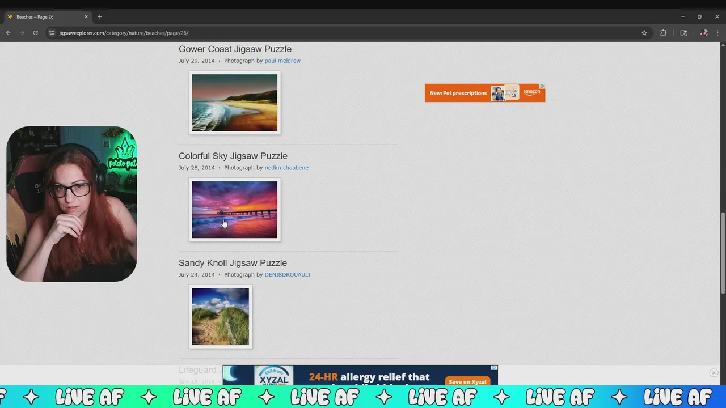Click the page vertical scrollbar thumb
This screenshot has height=408, width=726.
coord(723,253)
